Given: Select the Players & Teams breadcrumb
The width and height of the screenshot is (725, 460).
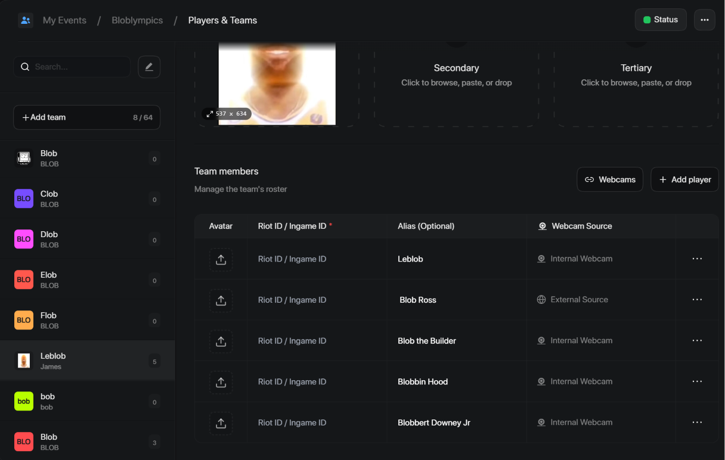Looking at the screenshot, I should click(x=222, y=20).
